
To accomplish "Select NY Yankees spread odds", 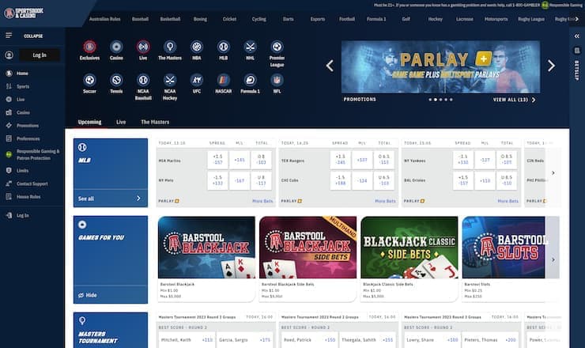I will [463, 160].
